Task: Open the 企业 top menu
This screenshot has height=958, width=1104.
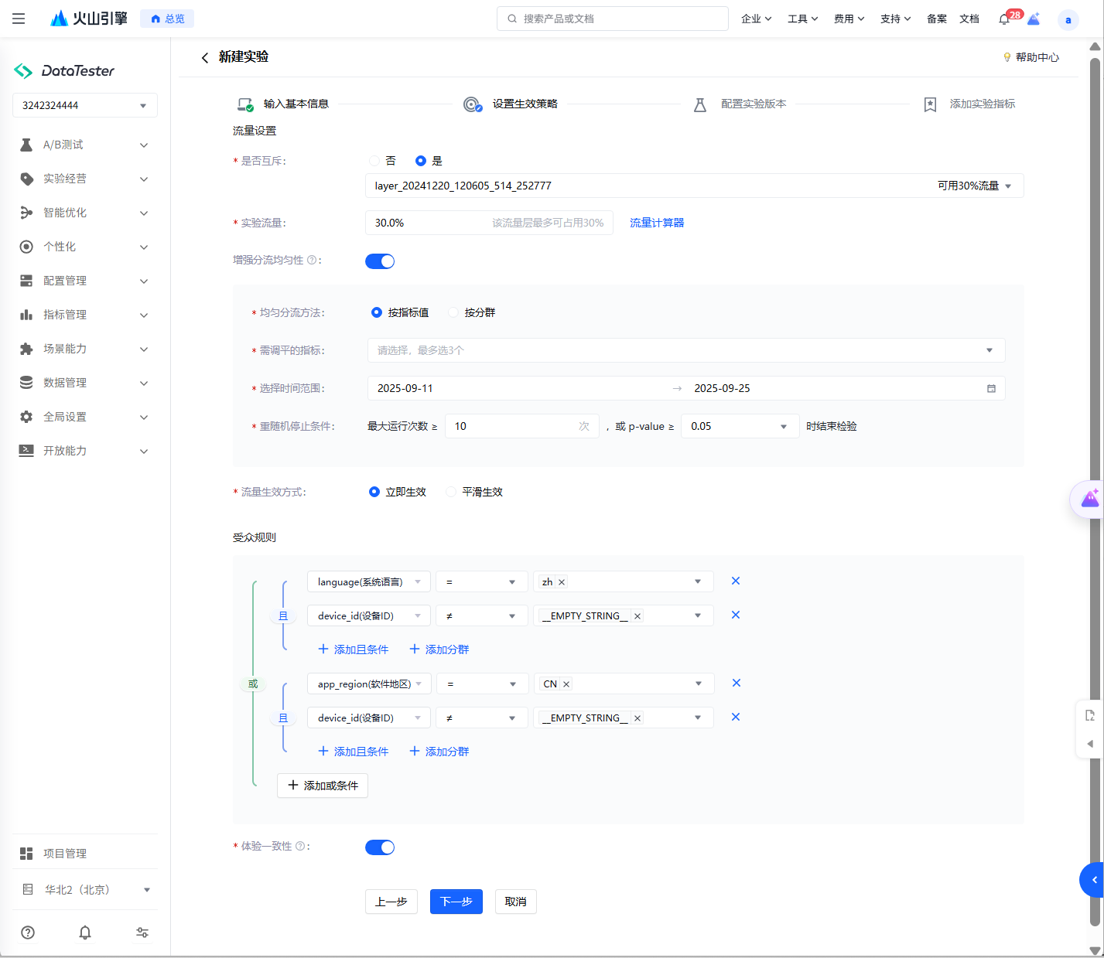Action: (756, 19)
